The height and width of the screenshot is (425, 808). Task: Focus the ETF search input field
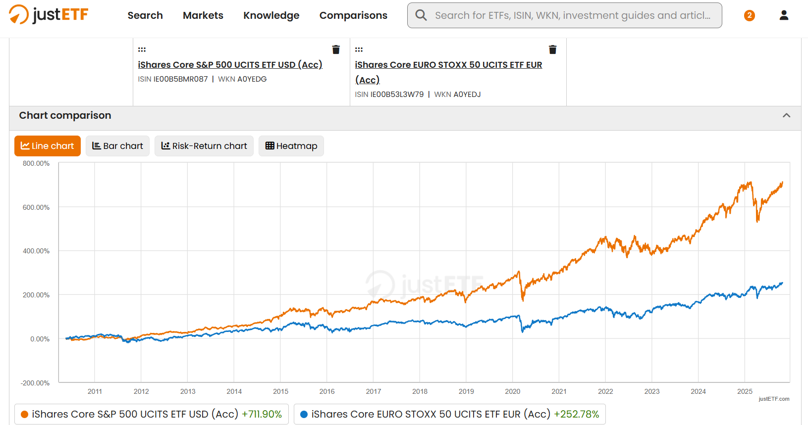565,15
